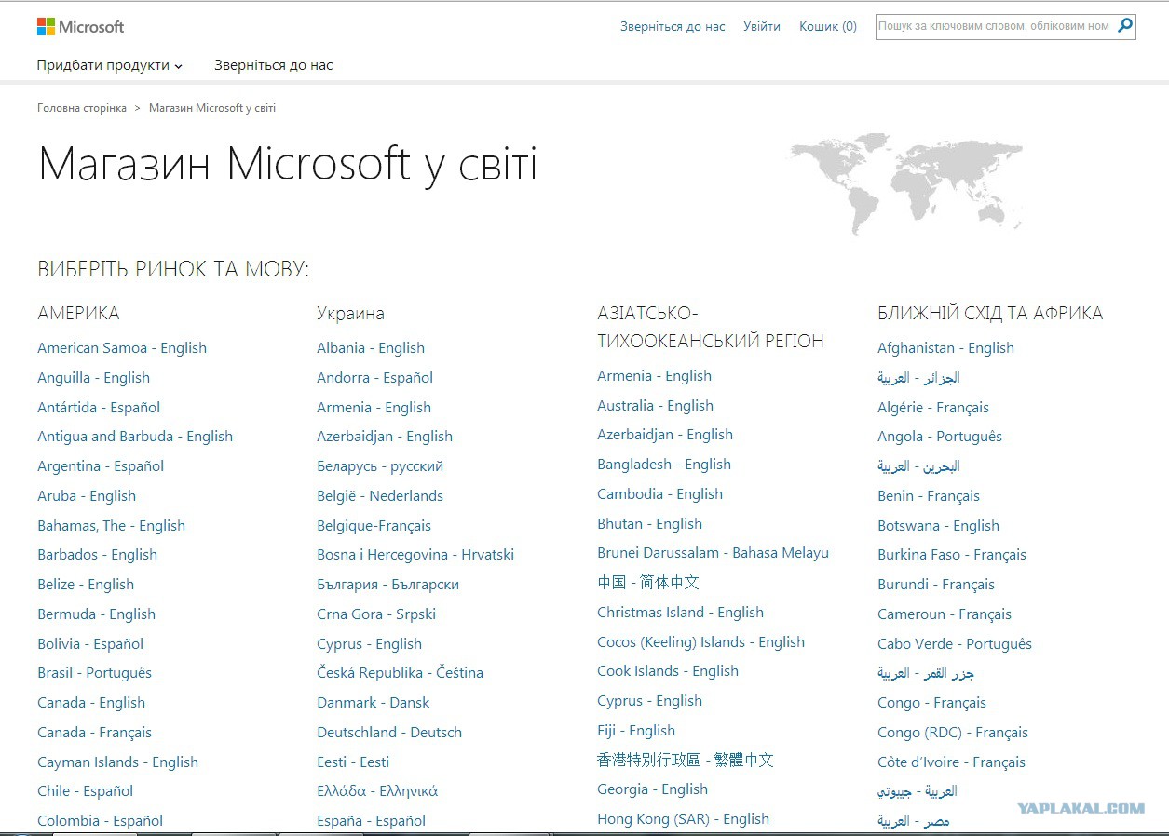Viewport: 1169px width, 836px height.
Task: Choose Bangladesh - English
Action: 664,465
